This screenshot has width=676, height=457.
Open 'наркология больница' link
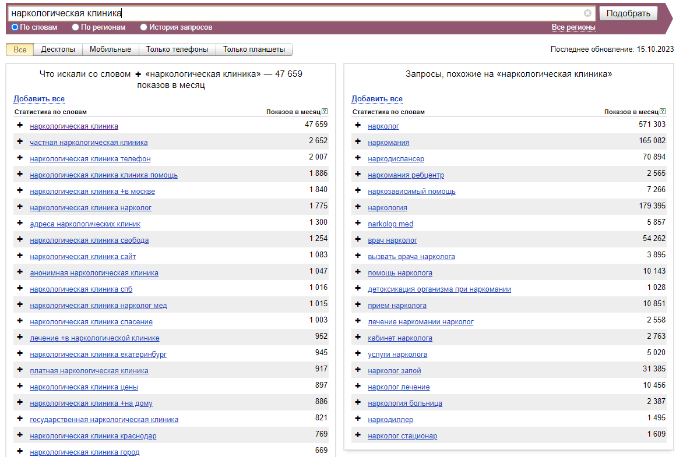[x=405, y=403]
